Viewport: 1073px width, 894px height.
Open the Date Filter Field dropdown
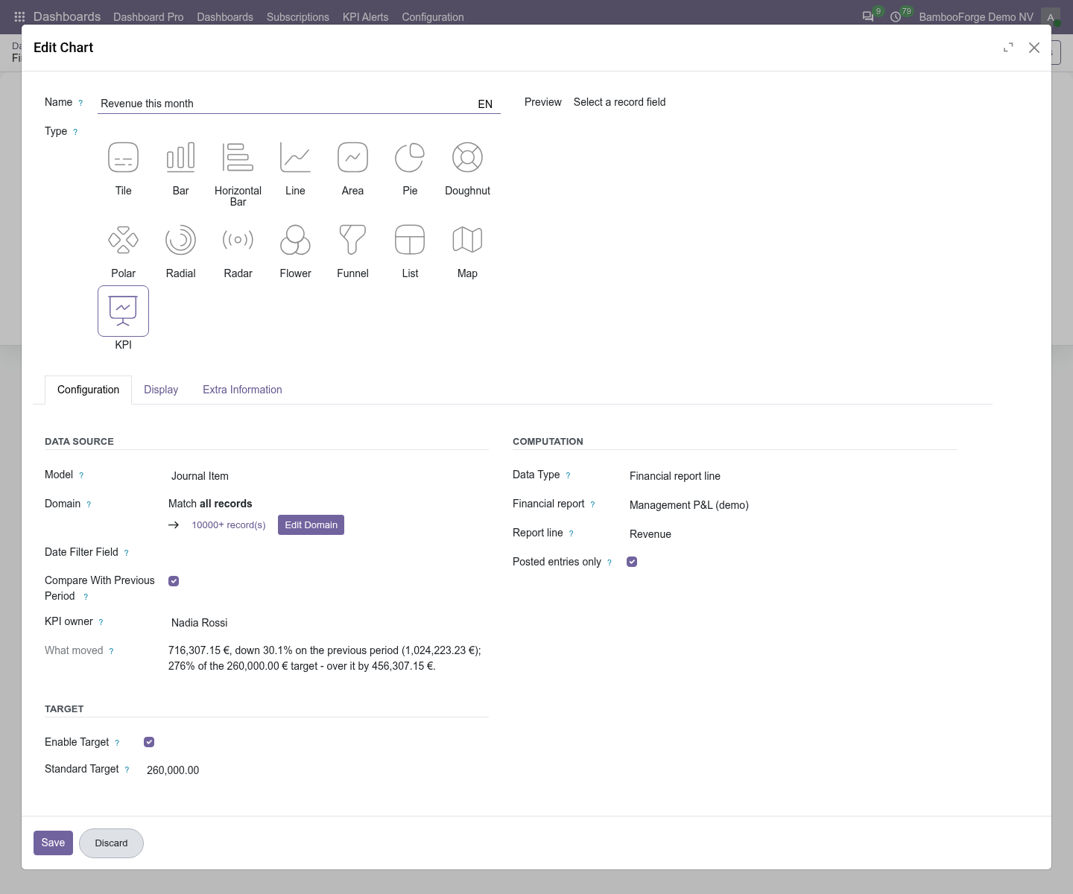[329, 552]
